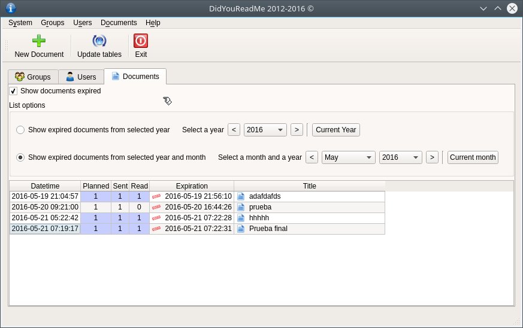The width and height of the screenshot is (523, 328).
Task: Open the System menu
Action: (20, 23)
